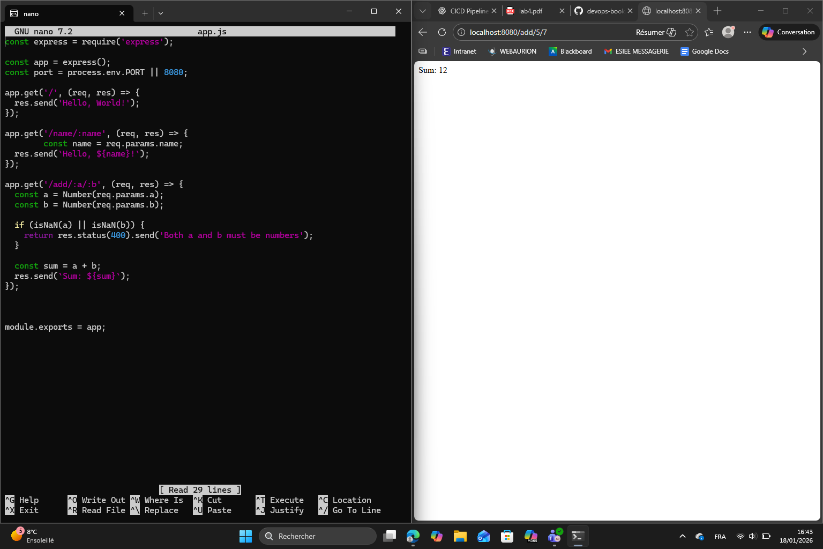823x549 pixels.
Task: Show hidden system tray icons
Action: coord(682,536)
